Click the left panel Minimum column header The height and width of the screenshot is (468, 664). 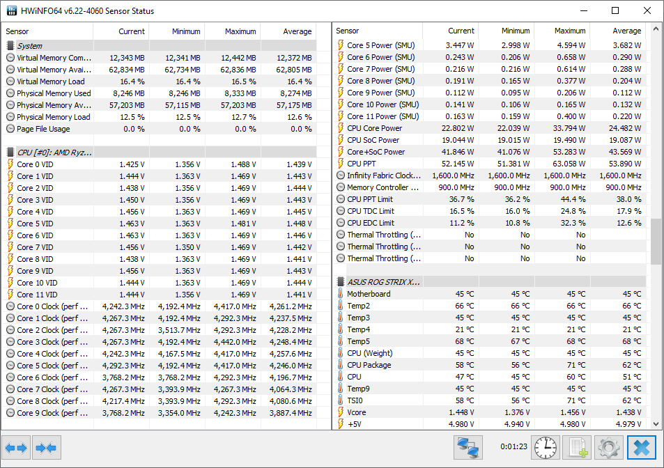177,31
